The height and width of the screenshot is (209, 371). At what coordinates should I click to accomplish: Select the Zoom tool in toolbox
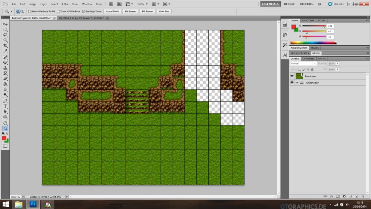5,128
